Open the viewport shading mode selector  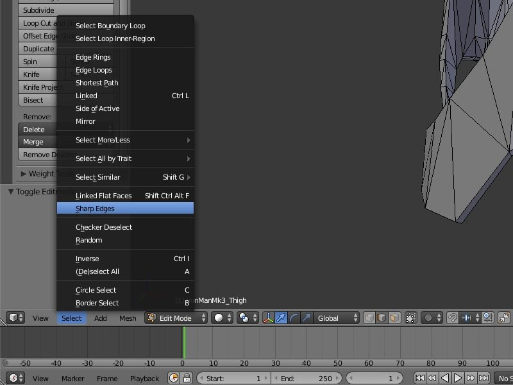coord(222,318)
